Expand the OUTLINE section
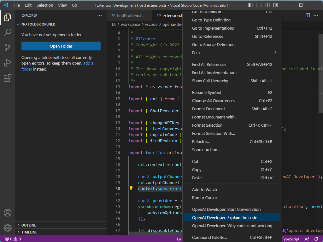This screenshot has height=242, width=323. tap(28, 225)
